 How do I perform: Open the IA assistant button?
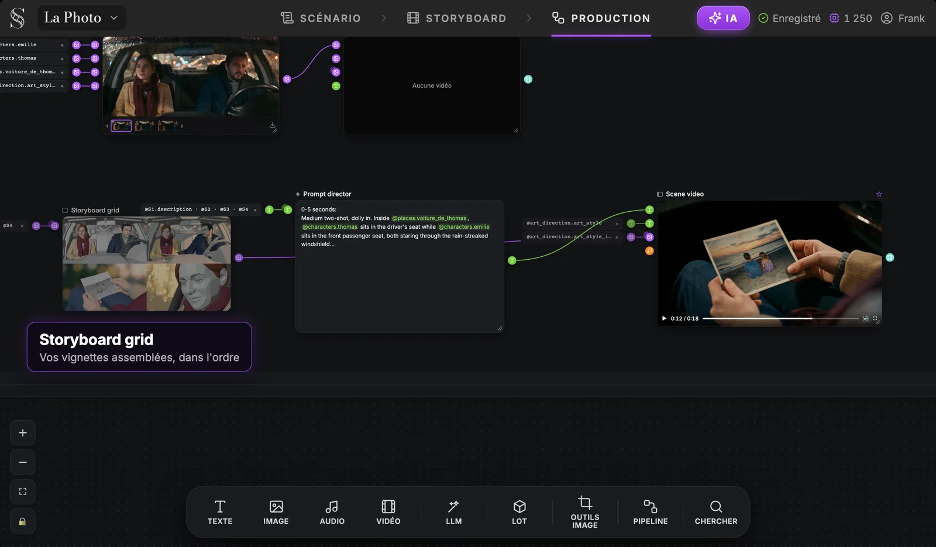(x=723, y=18)
